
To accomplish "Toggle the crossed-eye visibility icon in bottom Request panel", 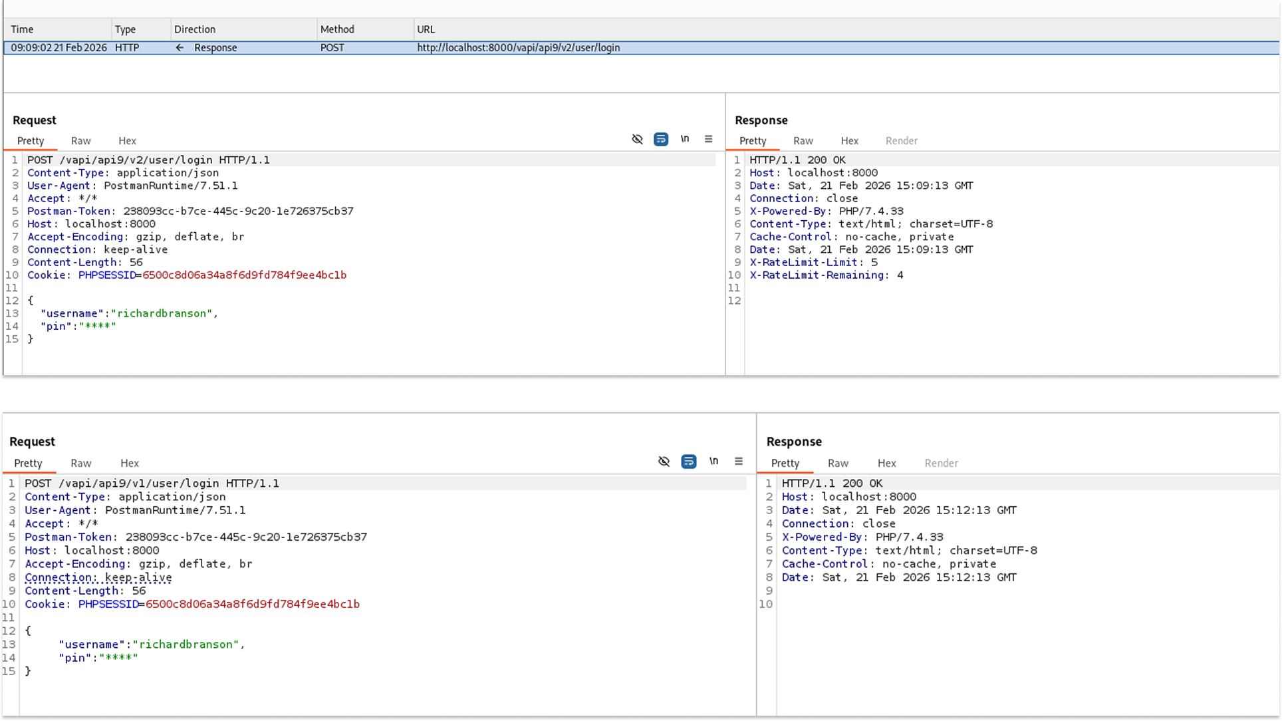I will pyautogui.click(x=664, y=462).
